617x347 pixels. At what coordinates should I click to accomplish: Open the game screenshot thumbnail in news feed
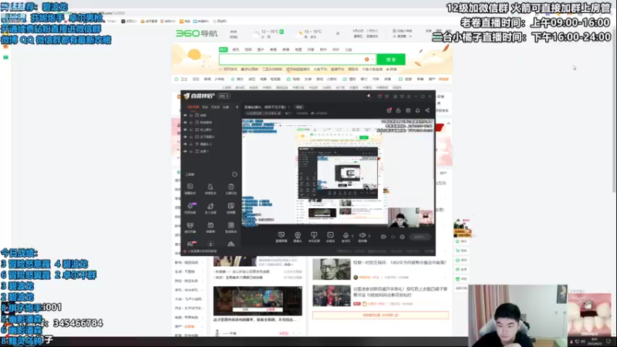tap(258, 301)
